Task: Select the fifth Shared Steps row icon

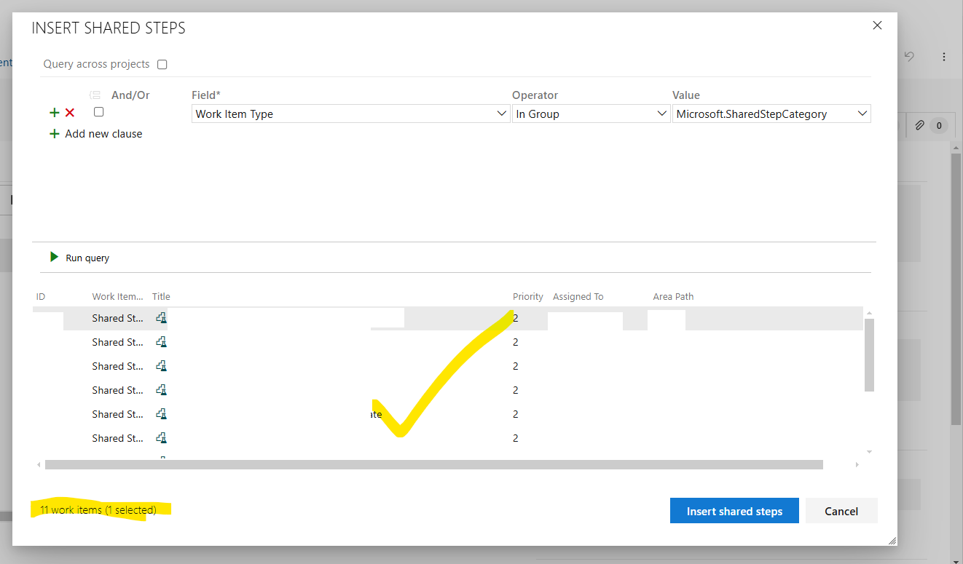Action: (x=162, y=414)
